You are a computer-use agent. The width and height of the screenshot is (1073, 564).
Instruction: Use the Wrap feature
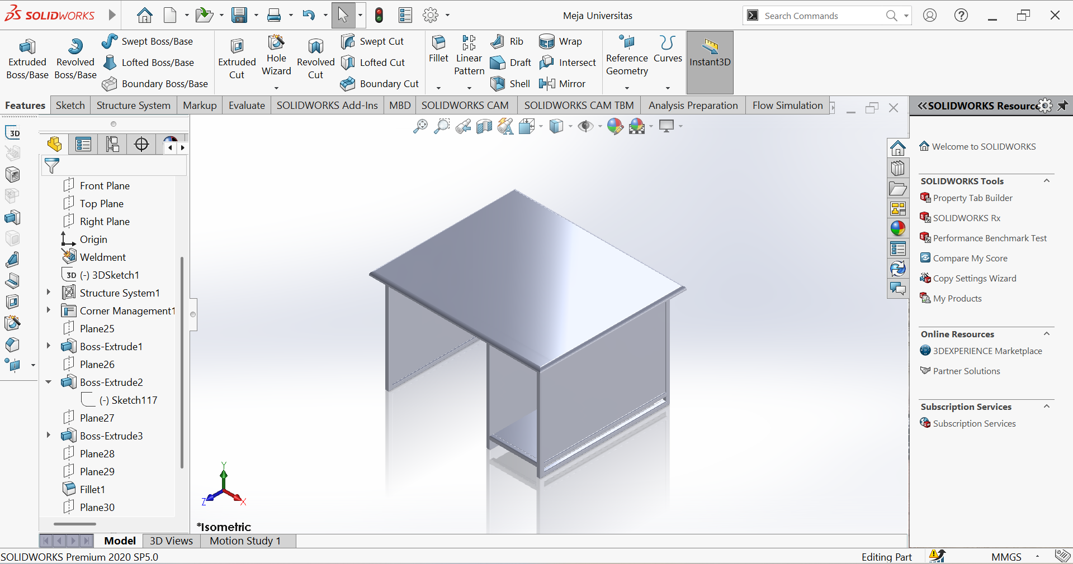[560, 41]
